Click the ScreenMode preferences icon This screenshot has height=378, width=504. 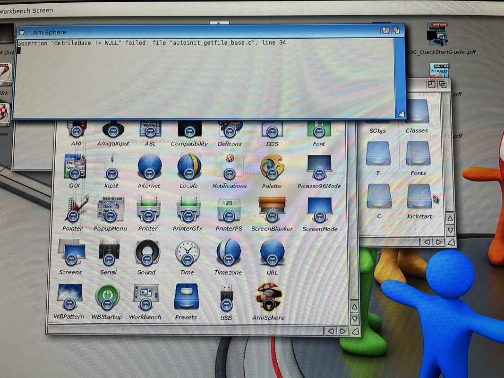pyautogui.click(x=319, y=210)
